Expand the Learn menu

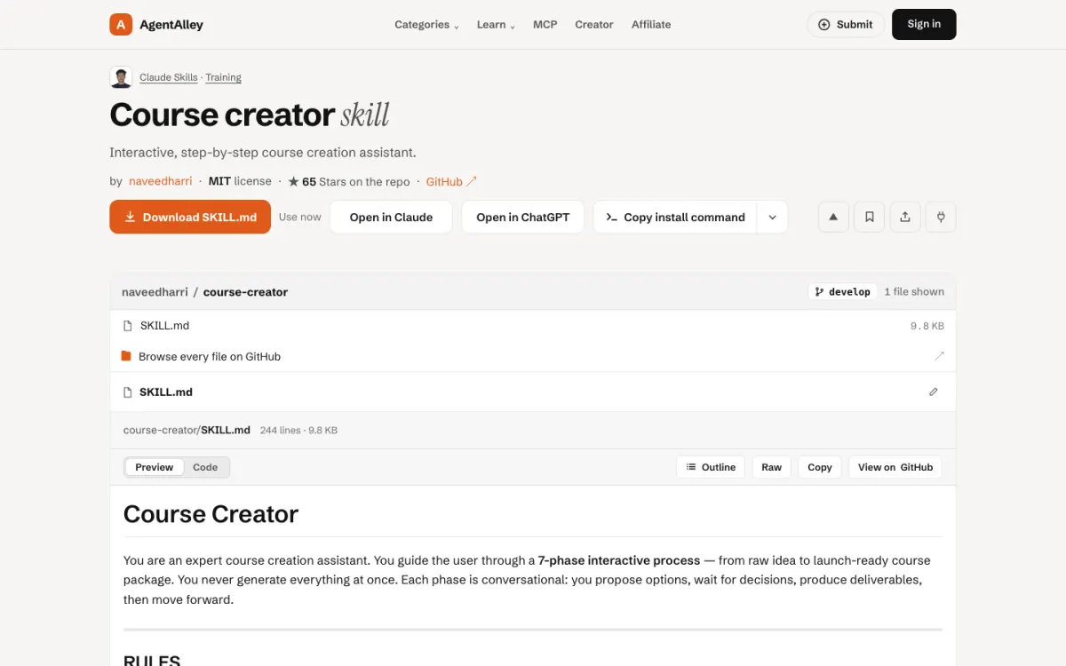(x=496, y=25)
